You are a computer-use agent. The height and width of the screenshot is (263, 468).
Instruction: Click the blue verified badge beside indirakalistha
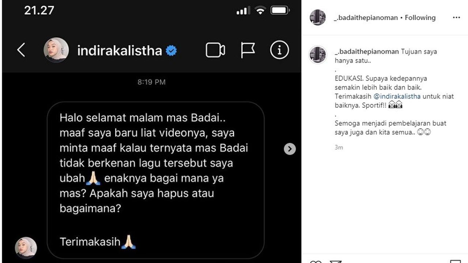pyautogui.click(x=171, y=50)
